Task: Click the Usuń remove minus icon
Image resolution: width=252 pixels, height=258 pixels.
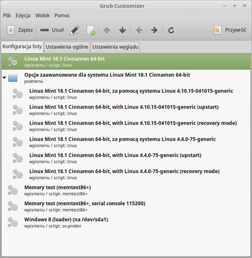Action: point(44,30)
